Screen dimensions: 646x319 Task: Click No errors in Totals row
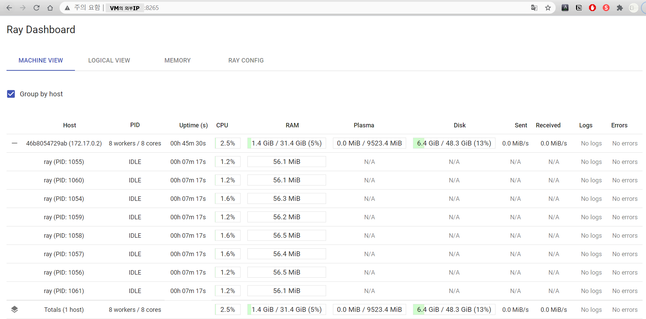[x=625, y=310]
